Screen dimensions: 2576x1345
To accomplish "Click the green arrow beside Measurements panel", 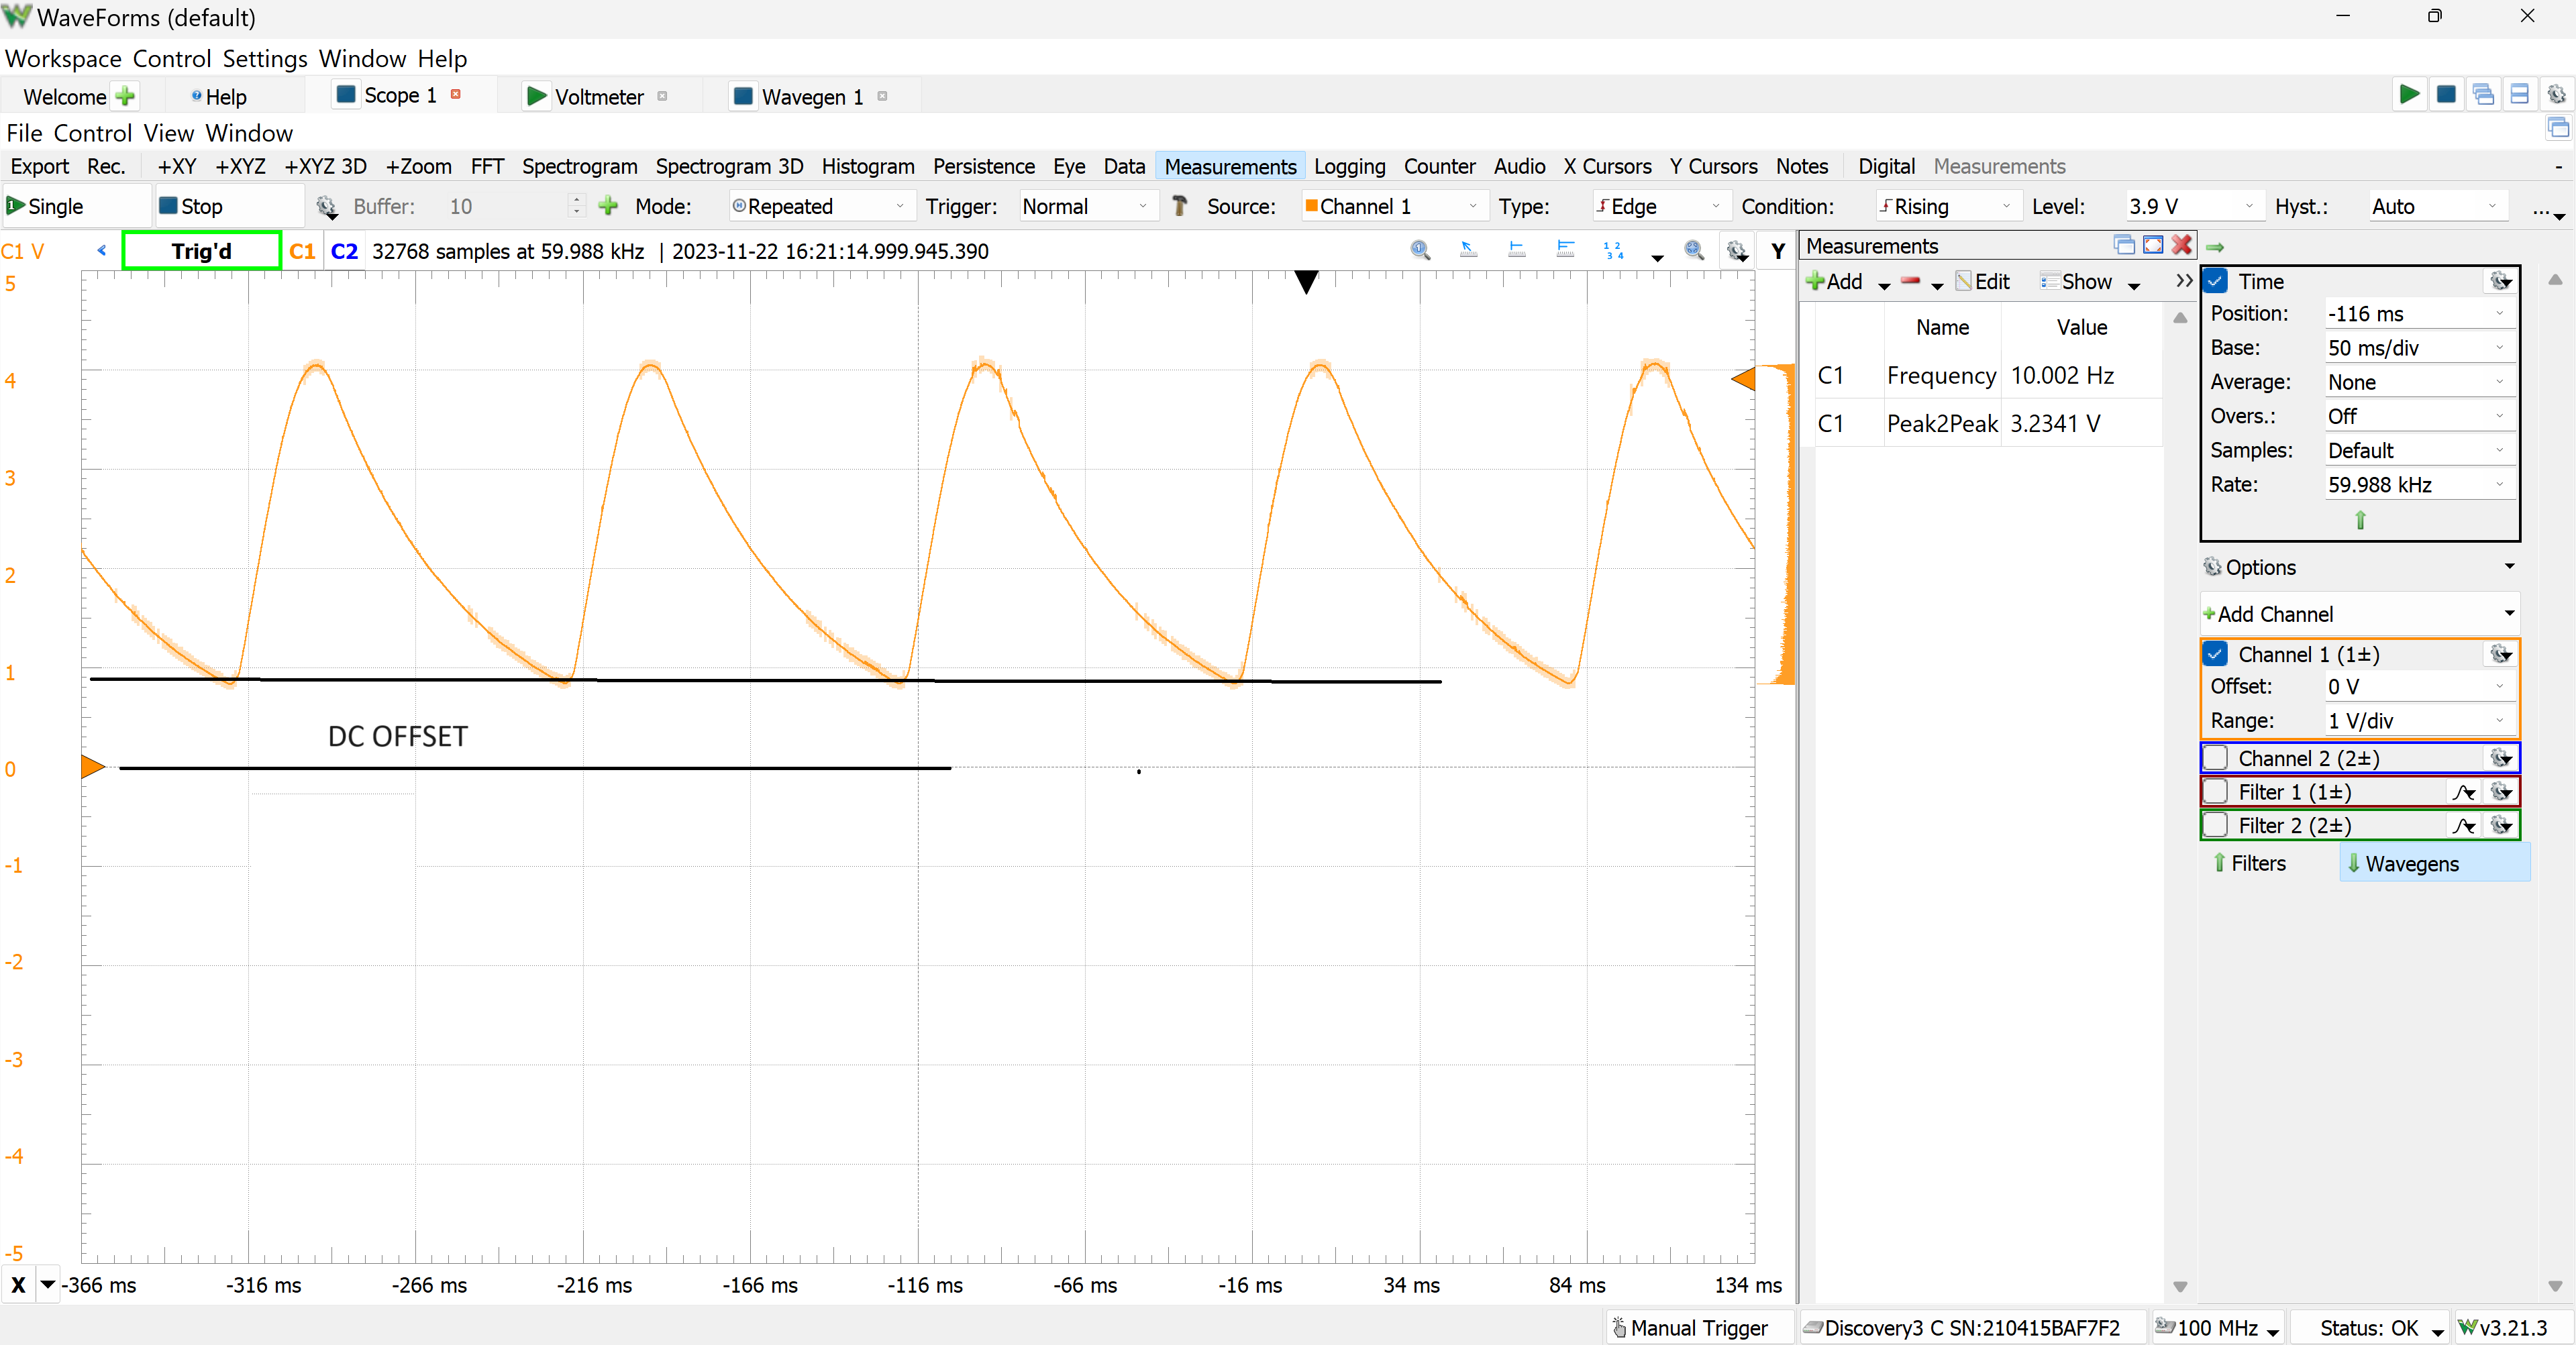I will [x=2215, y=247].
